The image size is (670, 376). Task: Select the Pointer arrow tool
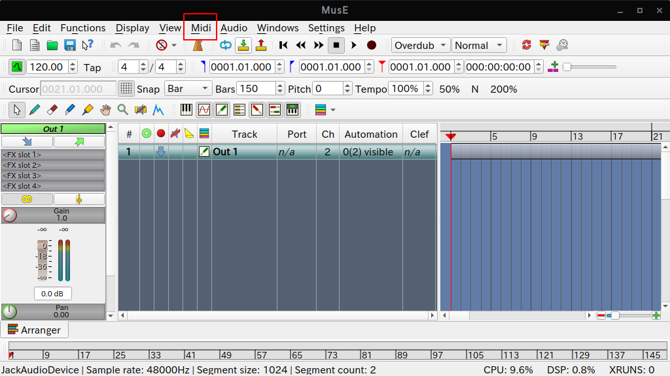17,110
